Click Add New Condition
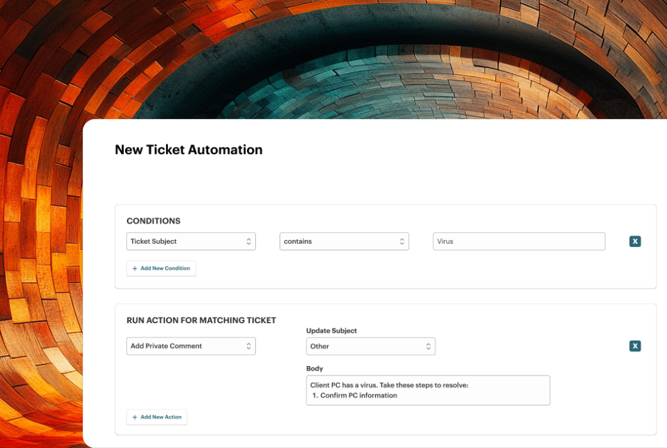Viewport: 667px width, 448px height. [161, 268]
